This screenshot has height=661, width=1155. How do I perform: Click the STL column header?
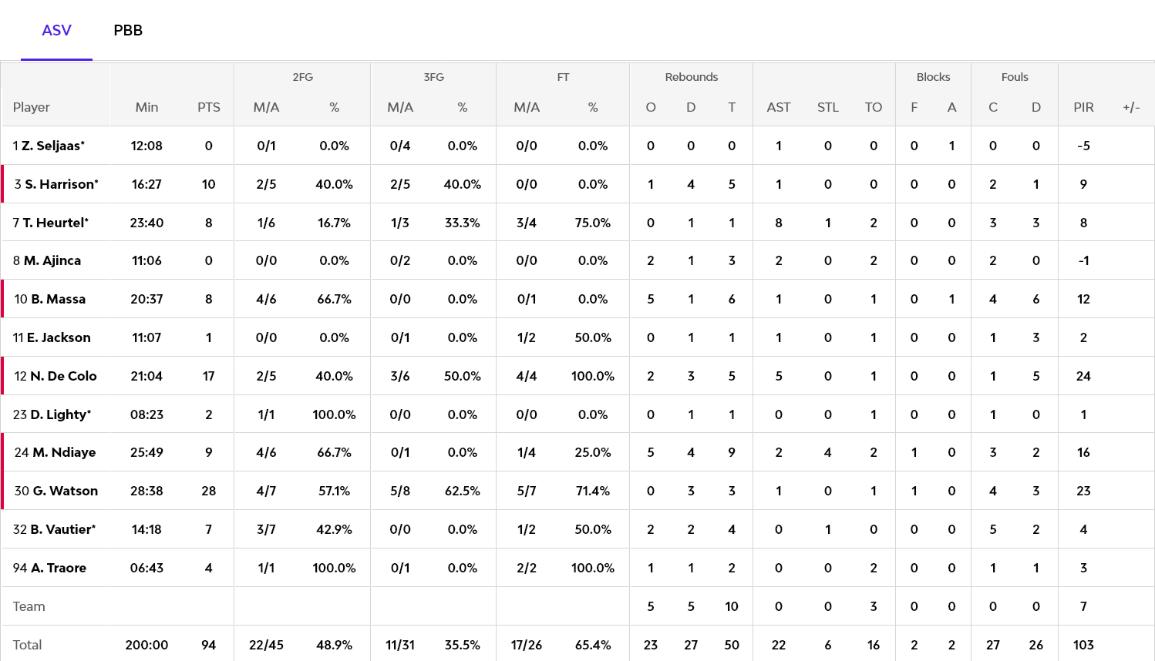coord(827,107)
